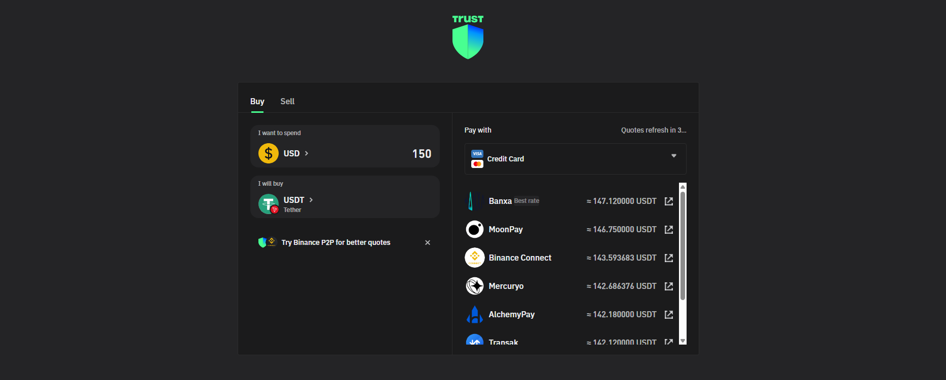Image resolution: width=946 pixels, height=380 pixels.
Task: Open Binance Connect external link icon
Action: [668, 258]
